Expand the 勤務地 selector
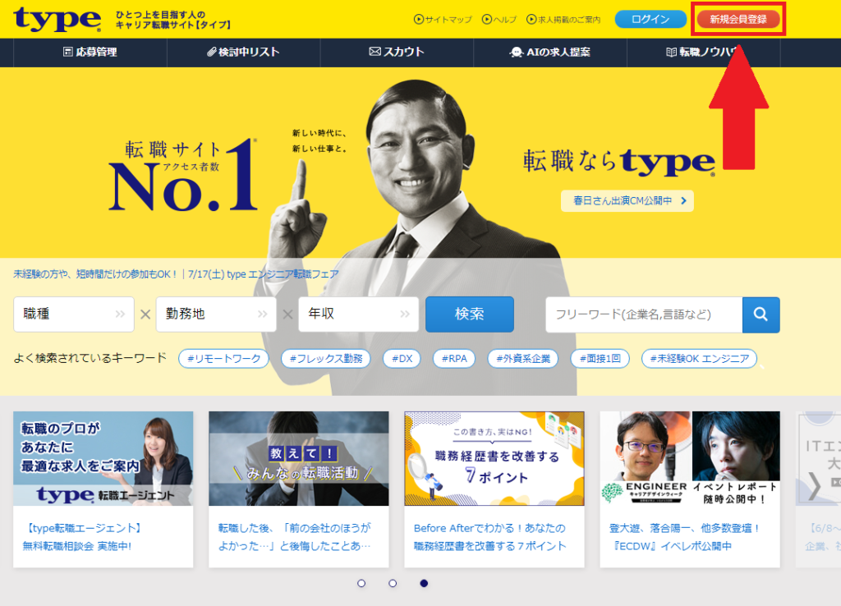Image resolution: width=841 pixels, height=606 pixels. coord(216,314)
